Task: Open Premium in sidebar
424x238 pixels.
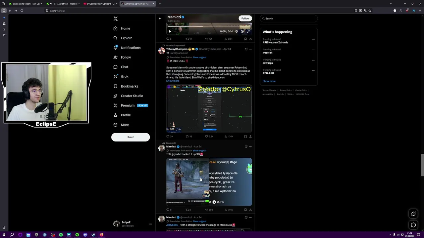Action: coord(130,105)
